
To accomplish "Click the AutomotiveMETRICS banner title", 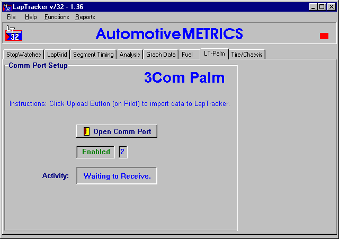I will pyautogui.click(x=169, y=34).
